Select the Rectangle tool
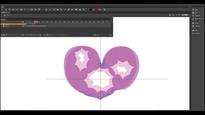The width and height of the screenshot is (205, 115). [32, 10]
